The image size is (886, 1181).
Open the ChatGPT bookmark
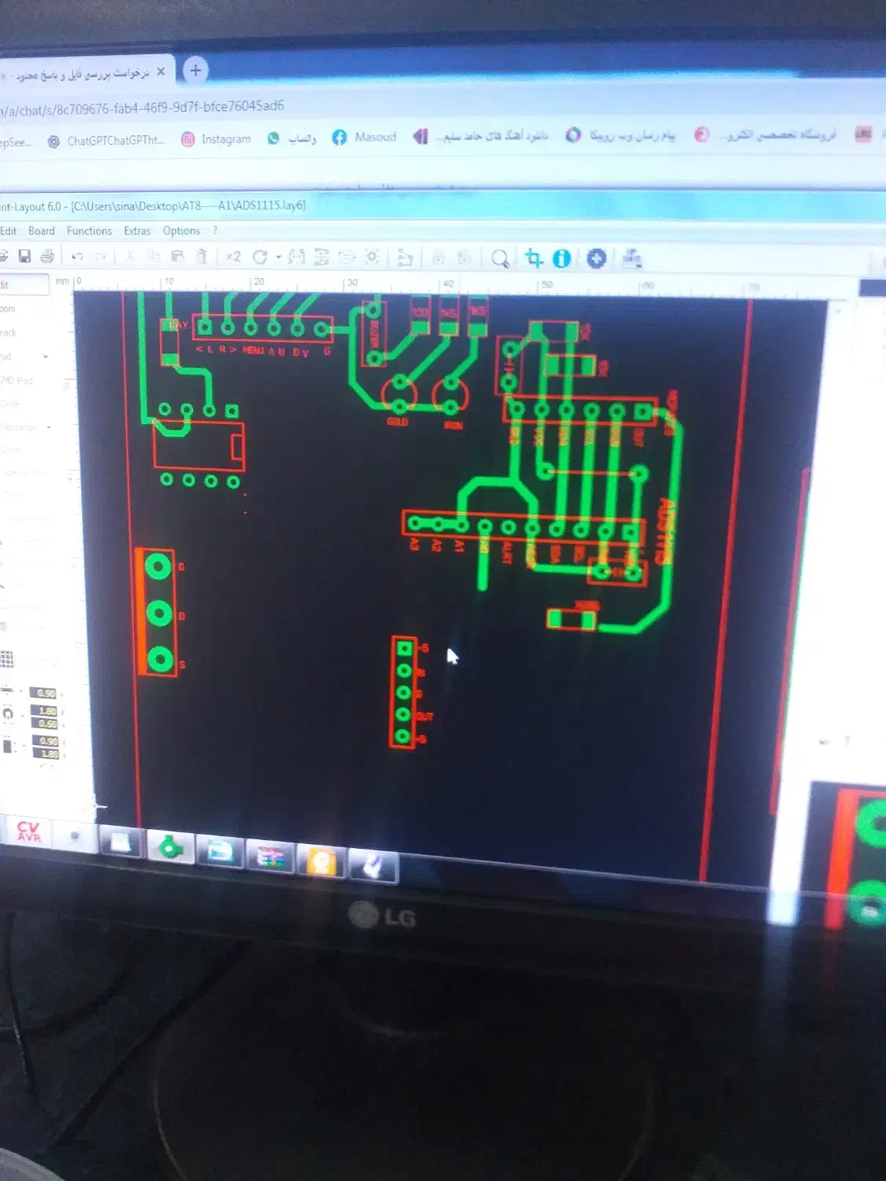(106, 141)
